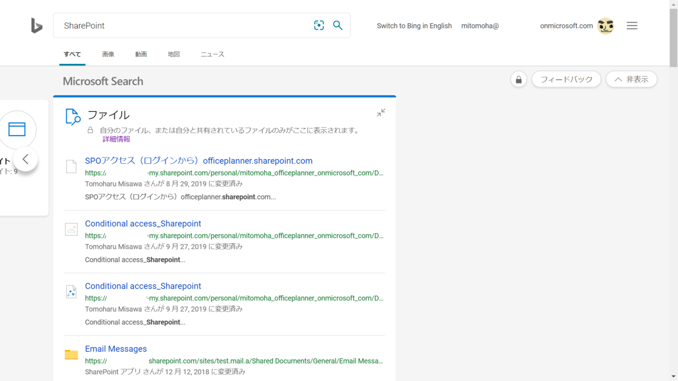Click the page vertical scrollbar thumb

673,37
